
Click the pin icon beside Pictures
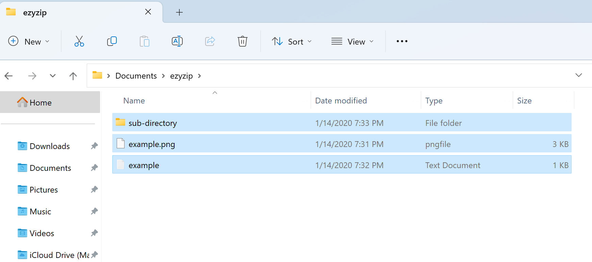click(x=95, y=190)
